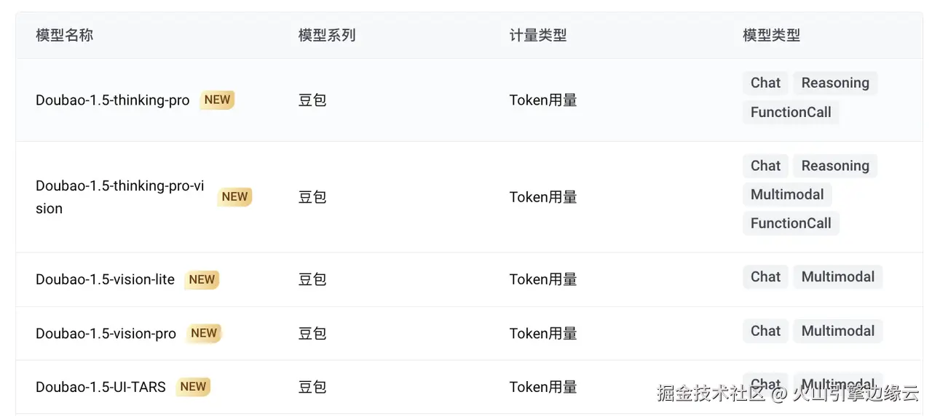932x416 pixels.
Task: Click the Multimodal tag in Doubao-1.5-thinking-pro-vision row
Action: pyautogui.click(x=786, y=194)
